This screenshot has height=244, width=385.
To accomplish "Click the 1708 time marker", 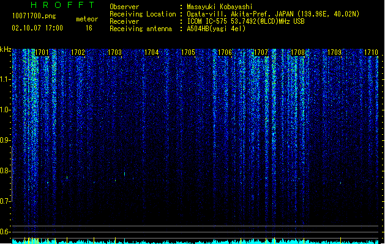I will (297, 52).
